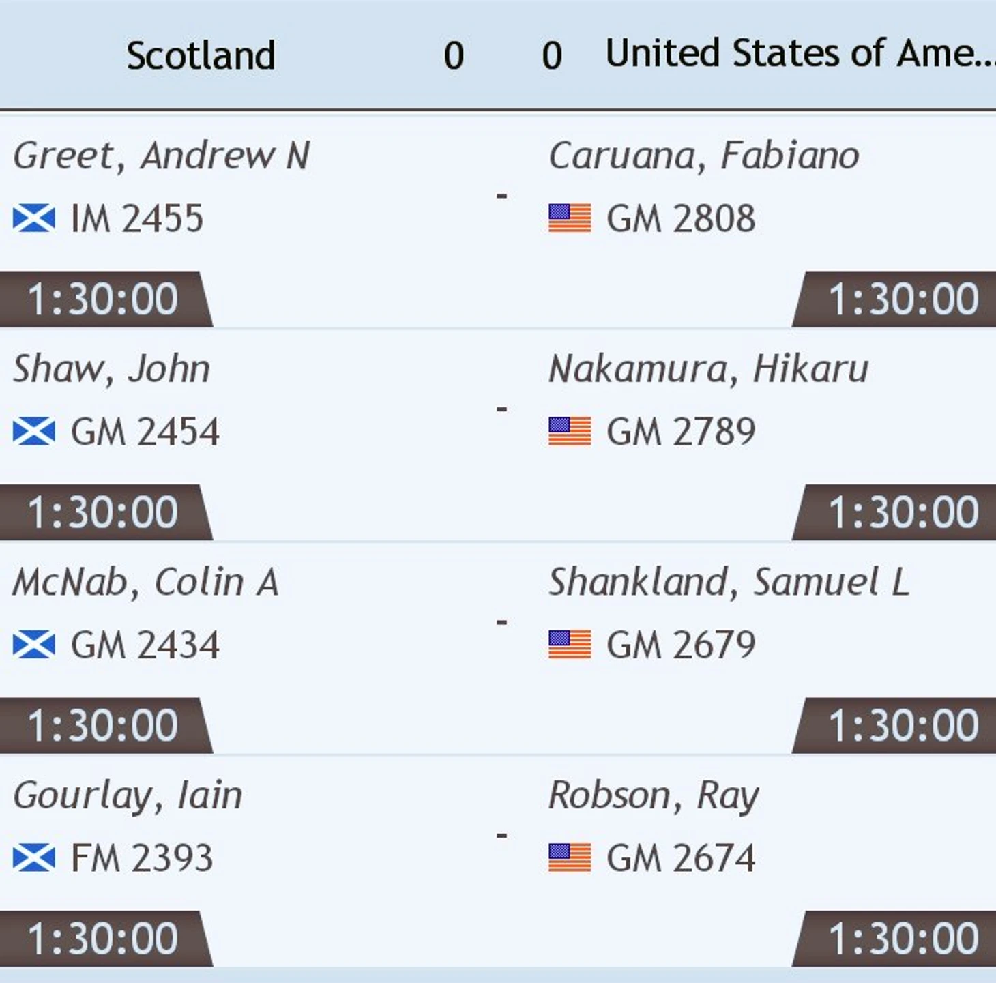Click Scotland flag beside John Shaw's rating

click(x=34, y=431)
